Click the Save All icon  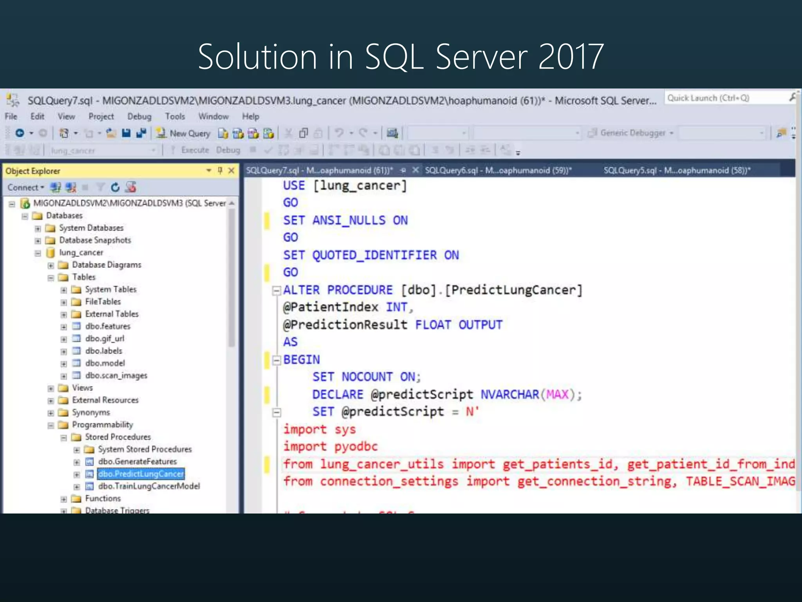141,133
